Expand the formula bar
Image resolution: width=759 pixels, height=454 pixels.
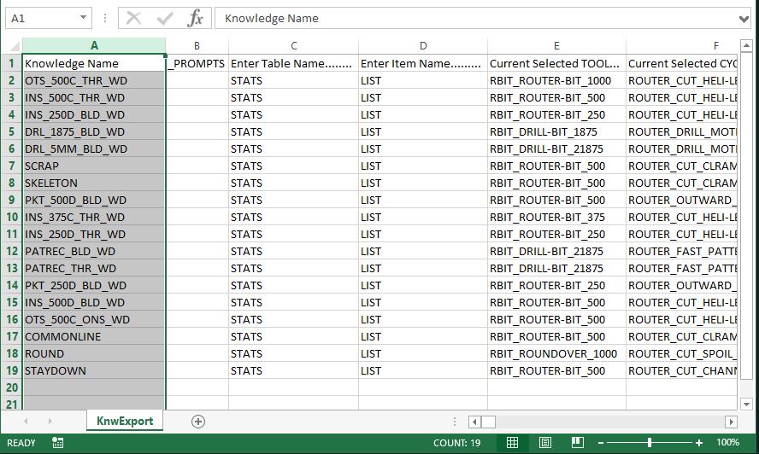pos(743,18)
